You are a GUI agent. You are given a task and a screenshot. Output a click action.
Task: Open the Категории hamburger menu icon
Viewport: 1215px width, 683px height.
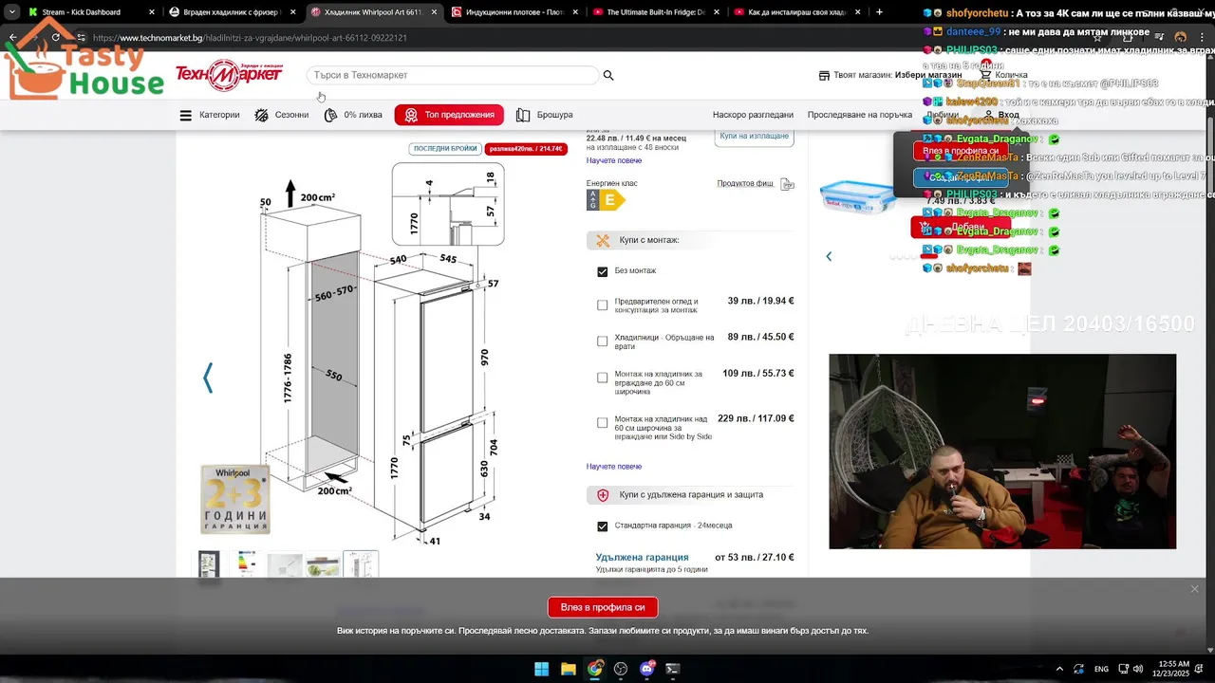coord(186,115)
